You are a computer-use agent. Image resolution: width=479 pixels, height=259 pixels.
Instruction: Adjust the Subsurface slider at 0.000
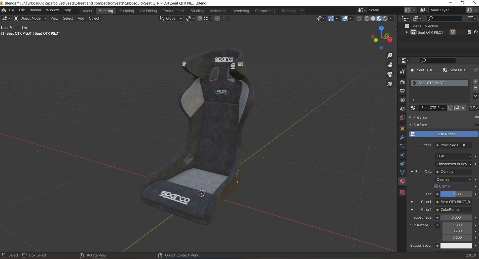click(x=456, y=217)
